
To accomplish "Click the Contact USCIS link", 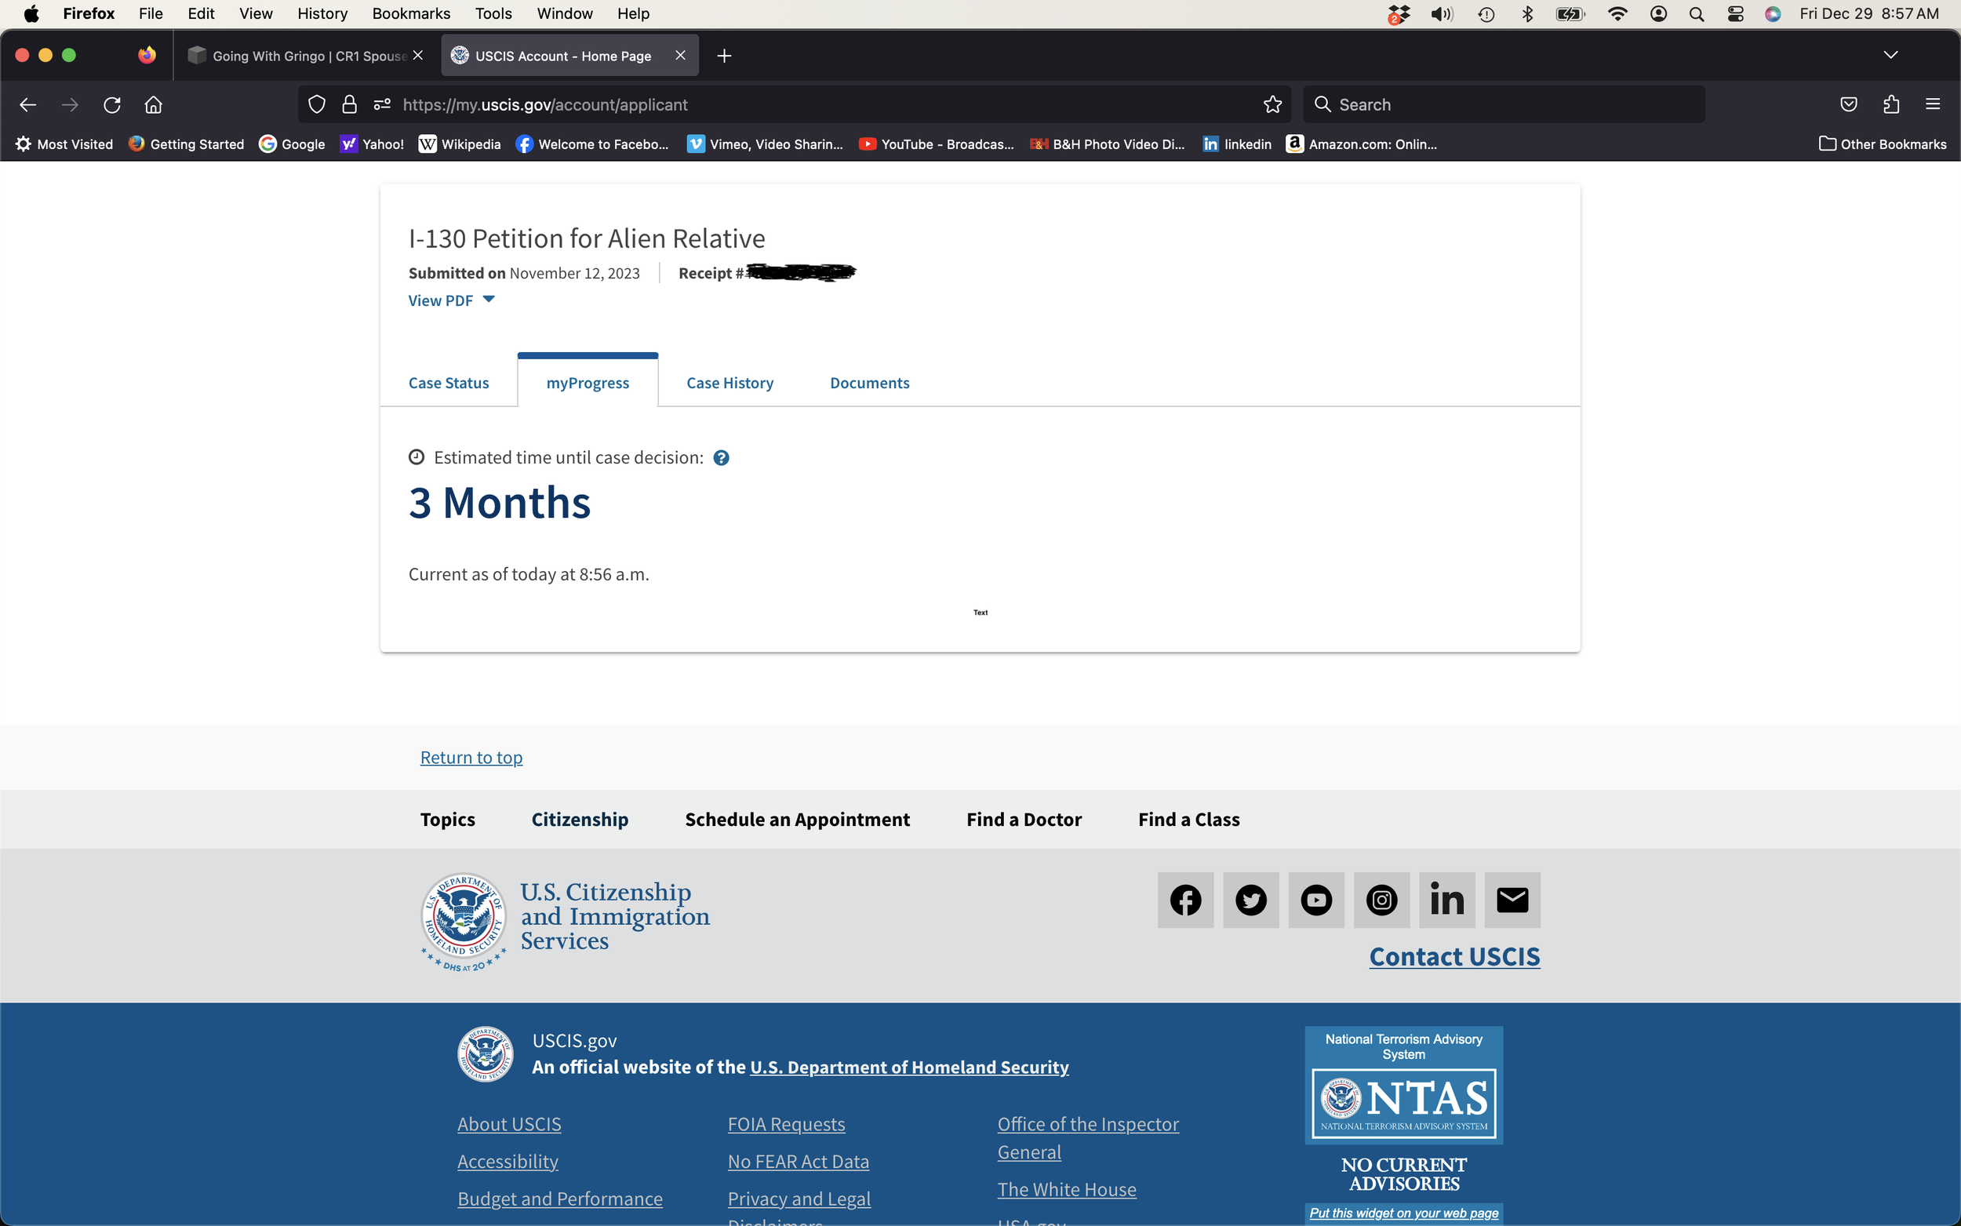I will coord(1453,957).
